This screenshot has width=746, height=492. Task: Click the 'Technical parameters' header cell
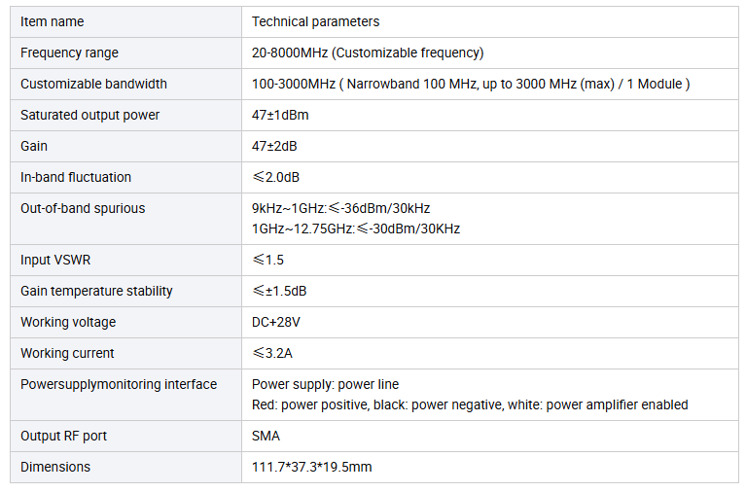coord(489,22)
